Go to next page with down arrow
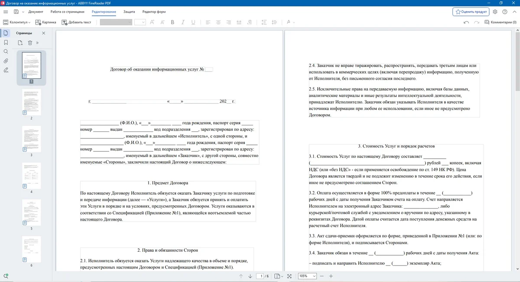Screen dimensions: 520x282 tap(250, 276)
